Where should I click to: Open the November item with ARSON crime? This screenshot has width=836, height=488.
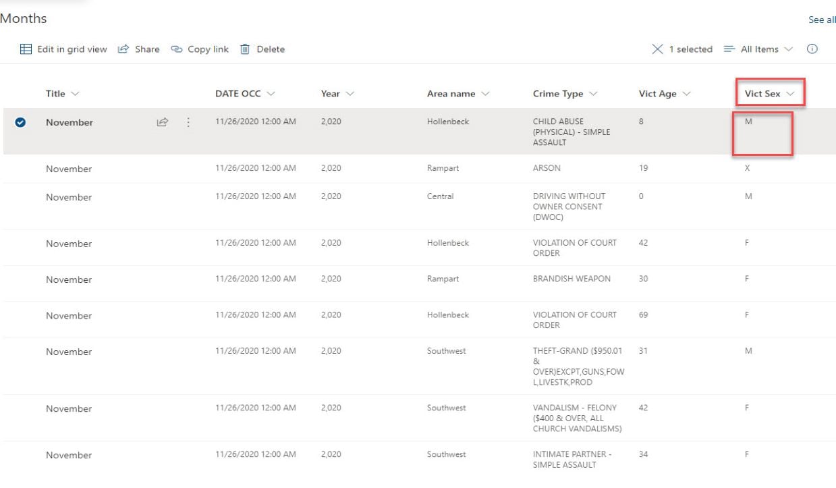[x=69, y=169]
